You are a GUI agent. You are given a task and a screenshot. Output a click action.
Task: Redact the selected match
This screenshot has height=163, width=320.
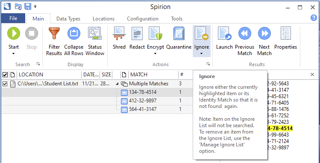pyautogui.click(x=137, y=38)
